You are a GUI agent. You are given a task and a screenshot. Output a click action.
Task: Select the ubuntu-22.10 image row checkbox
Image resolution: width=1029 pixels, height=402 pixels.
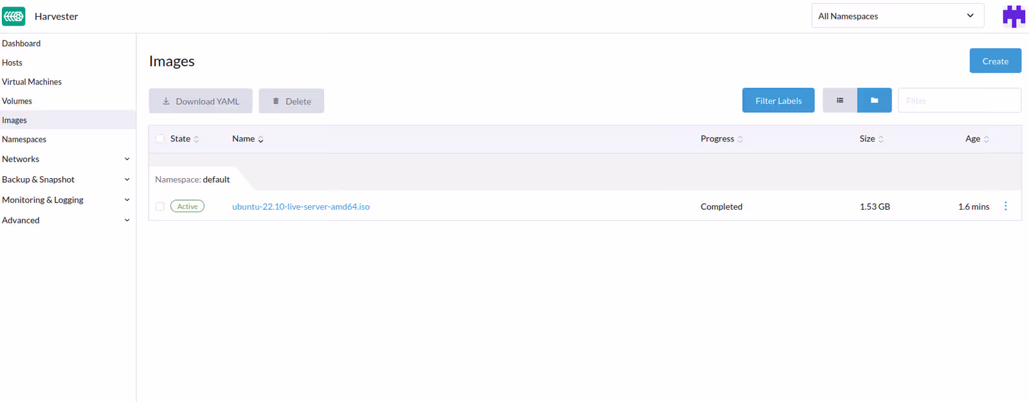pyautogui.click(x=160, y=206)
